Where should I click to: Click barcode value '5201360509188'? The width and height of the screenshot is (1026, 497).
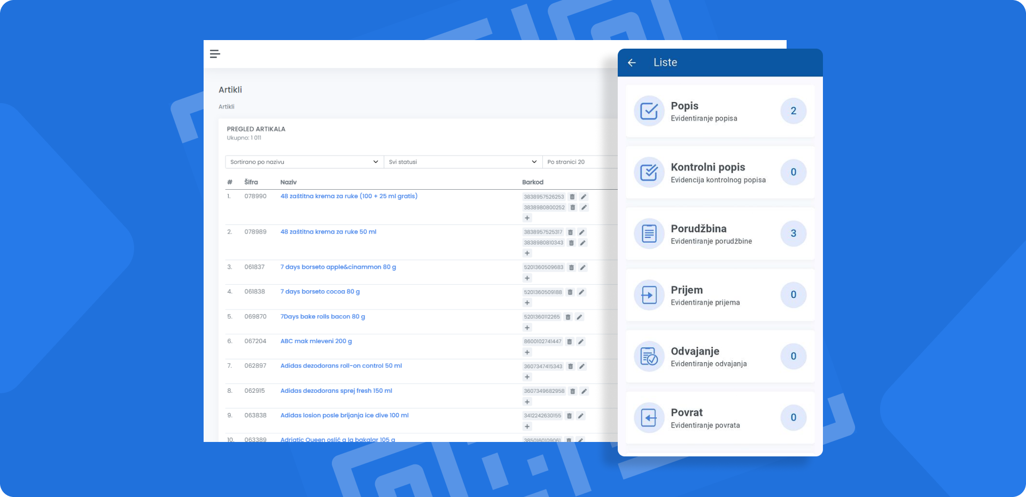tap(543, 292)
